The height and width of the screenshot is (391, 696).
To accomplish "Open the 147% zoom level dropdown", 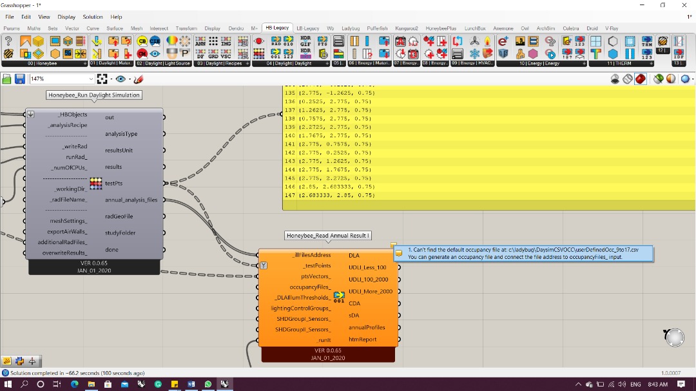I will pos(91,79).
